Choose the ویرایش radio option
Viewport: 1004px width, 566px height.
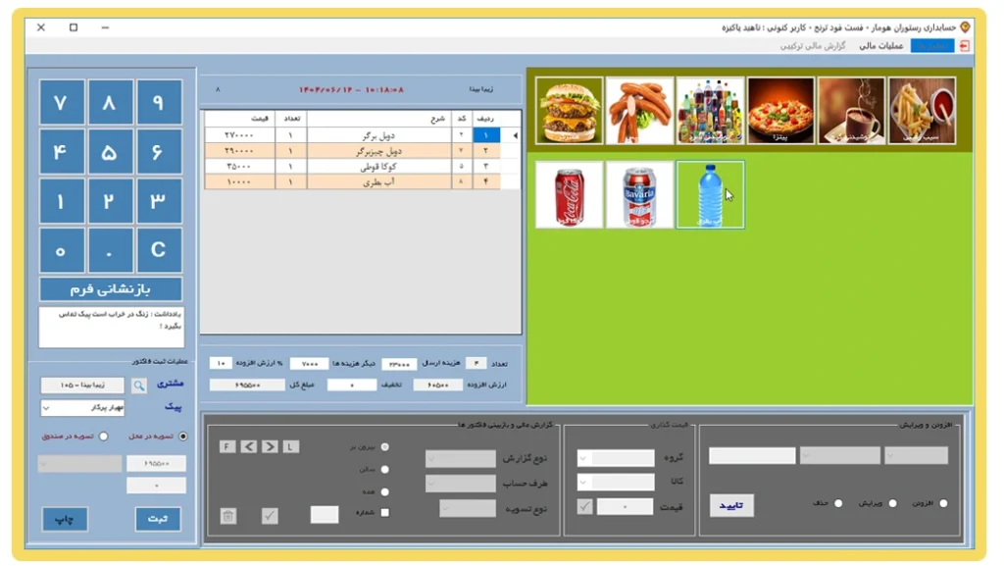click(892, 503)
